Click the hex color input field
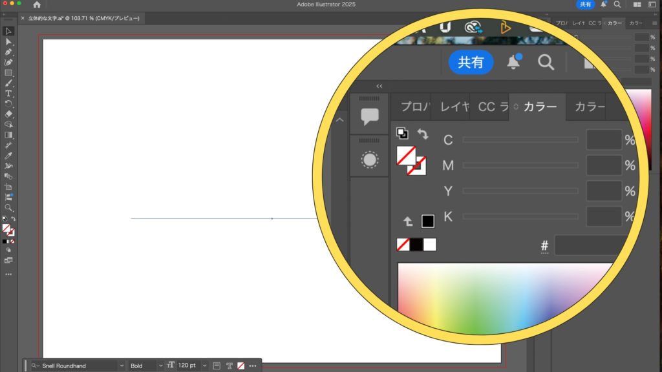The image size is (662, 372). 588,245
